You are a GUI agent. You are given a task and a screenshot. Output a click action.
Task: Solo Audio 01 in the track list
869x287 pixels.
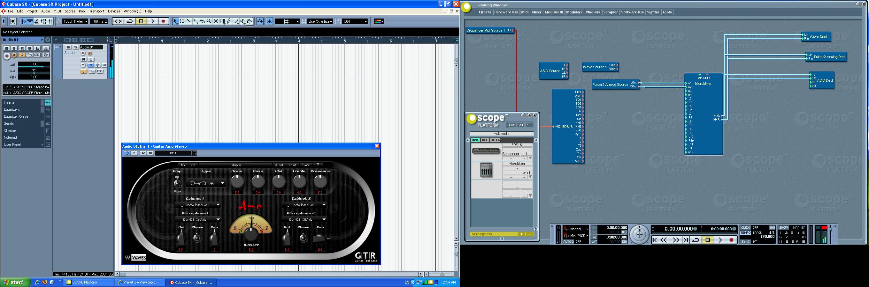coord(76,47)
